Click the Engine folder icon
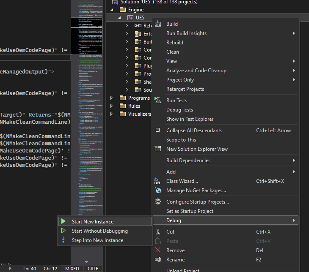309x272 pixels. (123, 9)
